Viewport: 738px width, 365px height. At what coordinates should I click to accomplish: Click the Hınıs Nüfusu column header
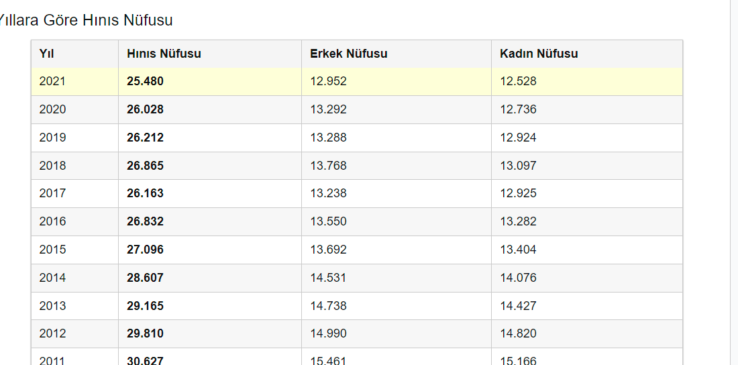tap(164, 54)
